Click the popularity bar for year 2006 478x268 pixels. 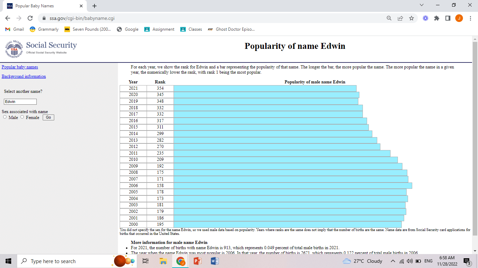coord(293,186)
